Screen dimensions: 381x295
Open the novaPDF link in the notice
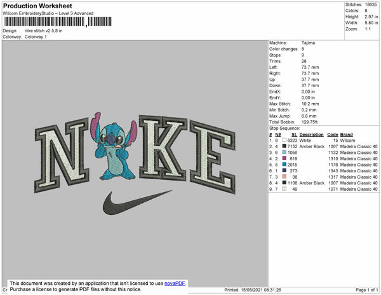pos(175,284)
